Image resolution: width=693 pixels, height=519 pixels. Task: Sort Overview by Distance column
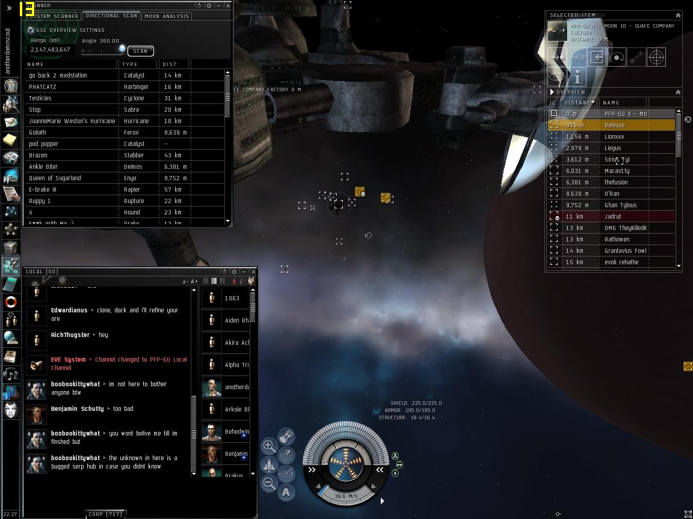pyautogui.click(x=579, y=103)
